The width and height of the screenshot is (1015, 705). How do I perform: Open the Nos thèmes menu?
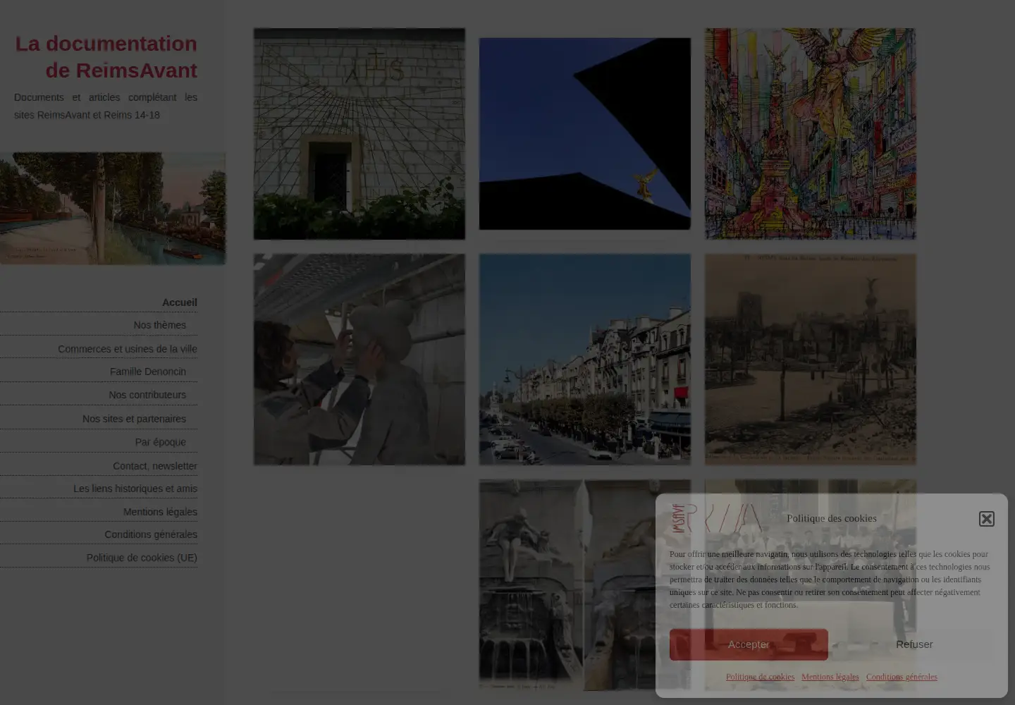pyautogui.click(x=160, y=325)
